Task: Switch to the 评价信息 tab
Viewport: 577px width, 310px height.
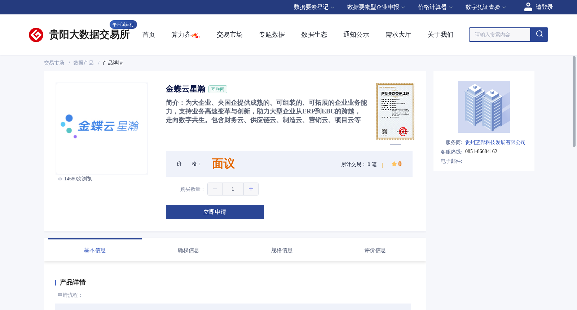Action: (x=375, y=250)
